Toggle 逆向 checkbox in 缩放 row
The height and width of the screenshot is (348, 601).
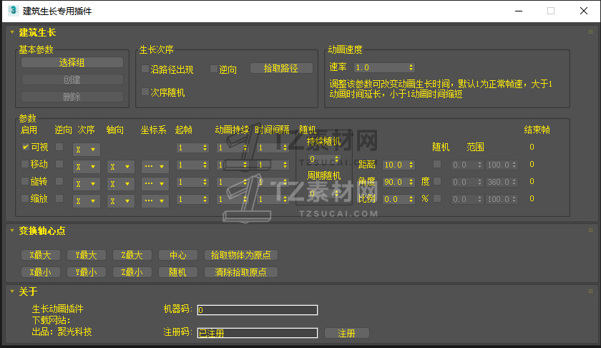coord(59,198)
